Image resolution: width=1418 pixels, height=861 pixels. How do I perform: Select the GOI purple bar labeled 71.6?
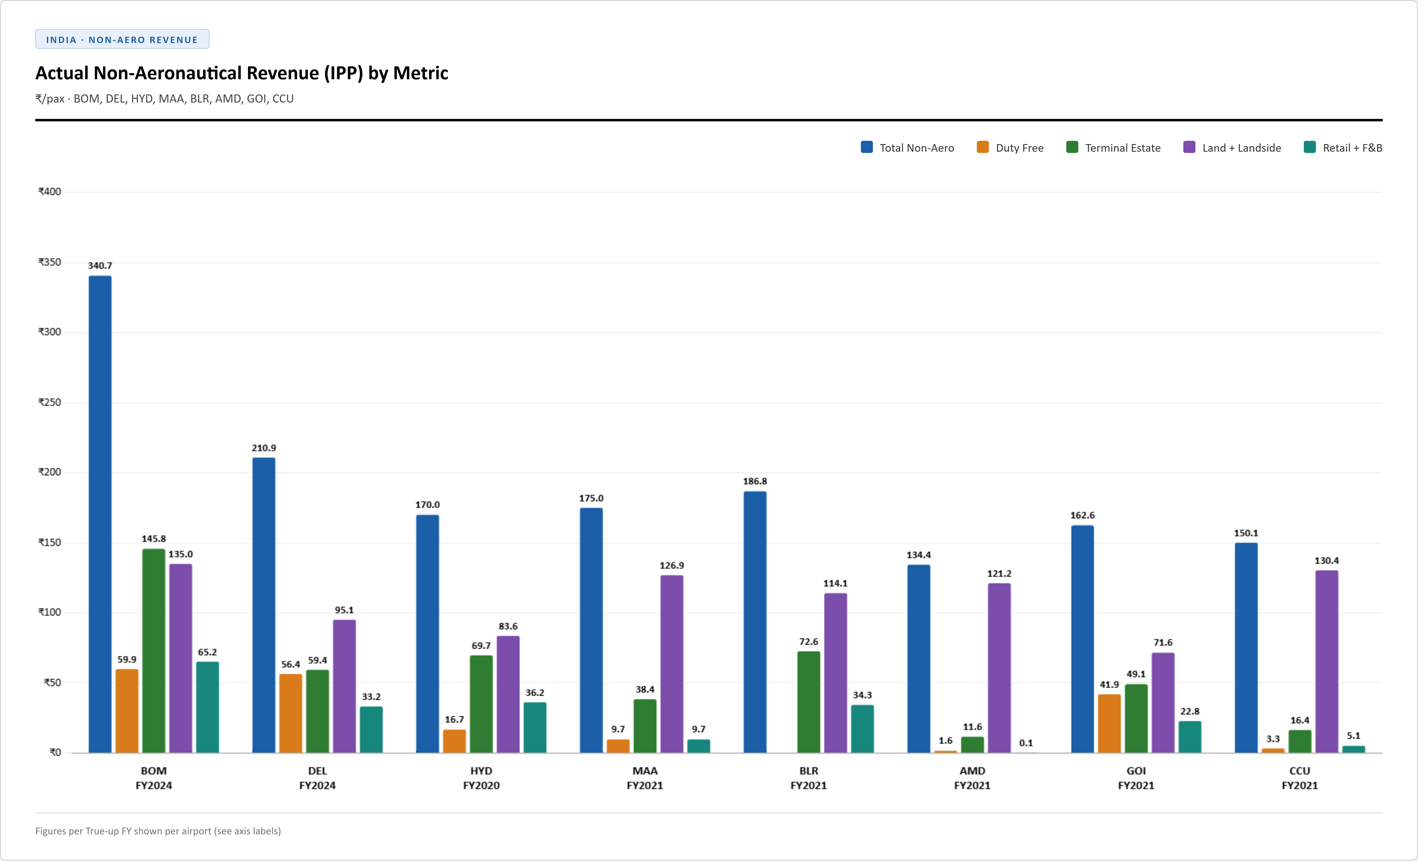[1163, 703]
